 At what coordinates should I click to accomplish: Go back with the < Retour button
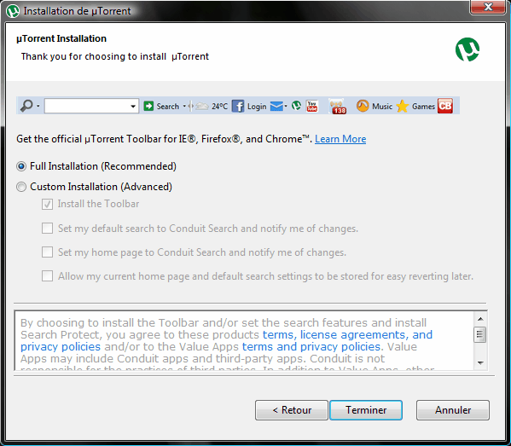pyautogui.click(x=292, y=410)
